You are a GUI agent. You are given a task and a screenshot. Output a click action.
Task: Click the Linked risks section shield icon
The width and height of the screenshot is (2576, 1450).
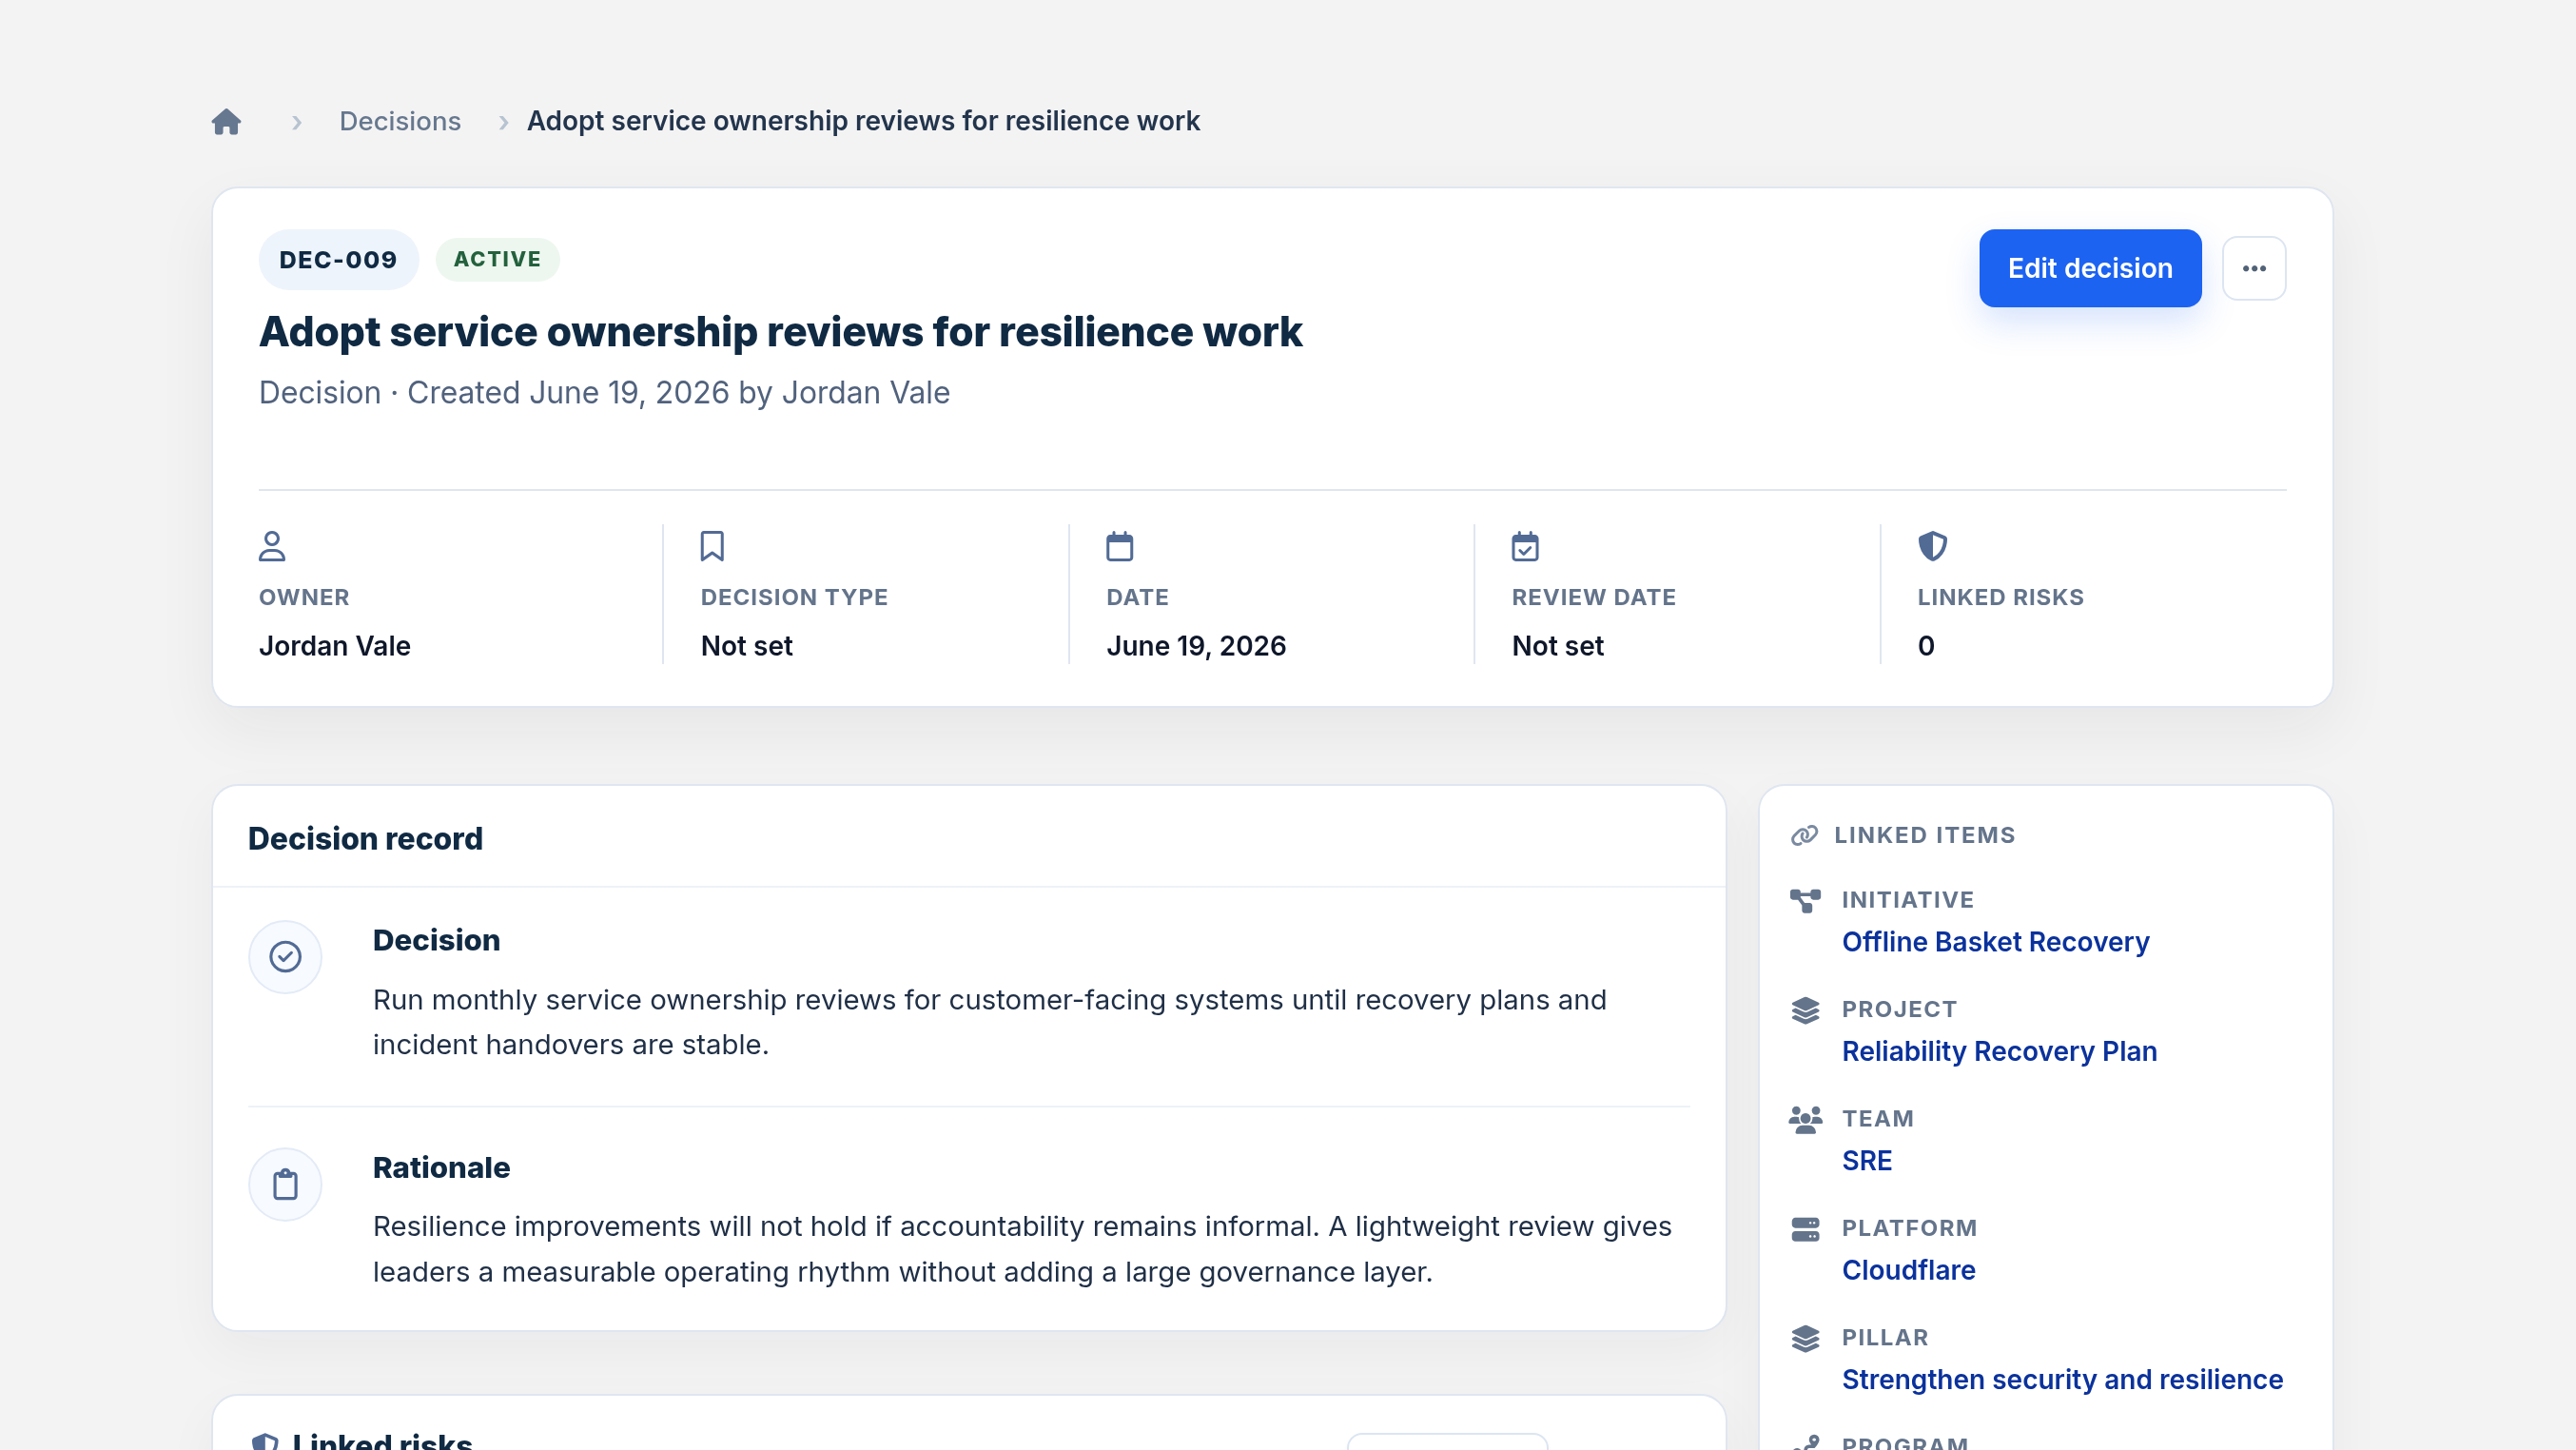click(265, 1441)
